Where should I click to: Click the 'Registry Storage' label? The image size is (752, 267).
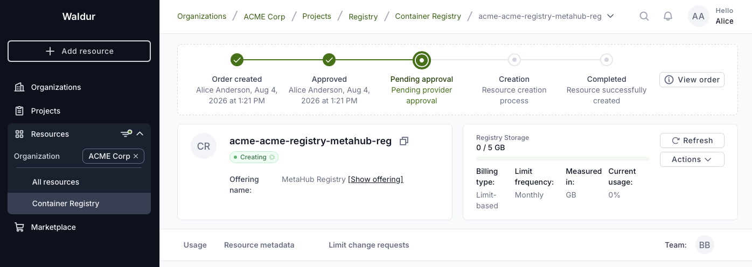point(503,138)
